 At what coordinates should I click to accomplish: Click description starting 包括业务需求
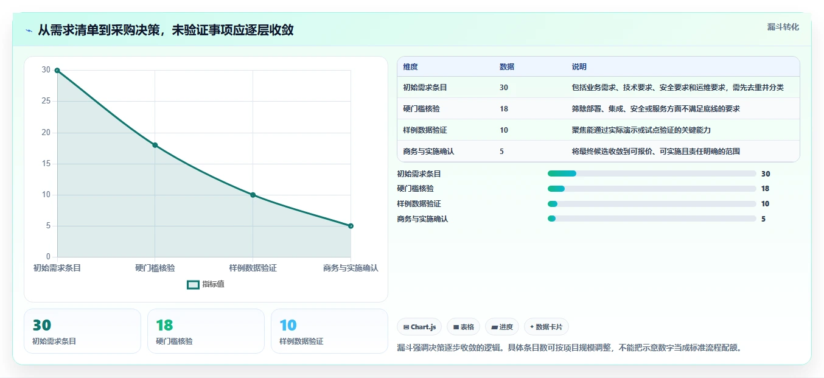(x=678, y=88)
